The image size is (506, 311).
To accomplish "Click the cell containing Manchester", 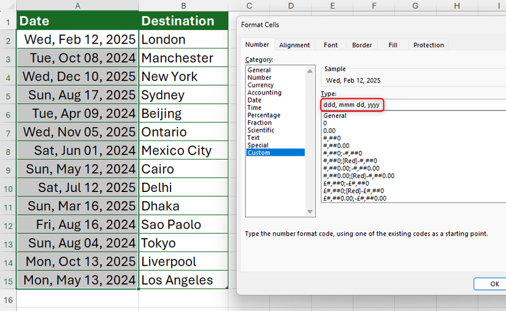I will [183, 58].
